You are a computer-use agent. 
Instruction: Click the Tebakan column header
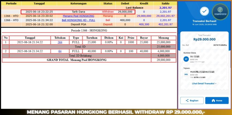[x=60, y=38]
